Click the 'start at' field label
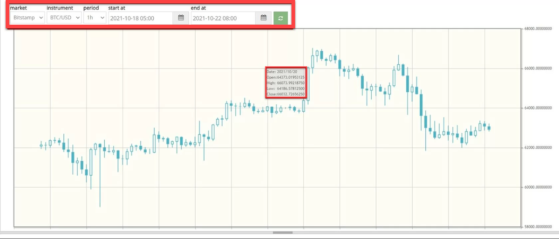Viewport: 559px width, 239px height. pos(116,8)
